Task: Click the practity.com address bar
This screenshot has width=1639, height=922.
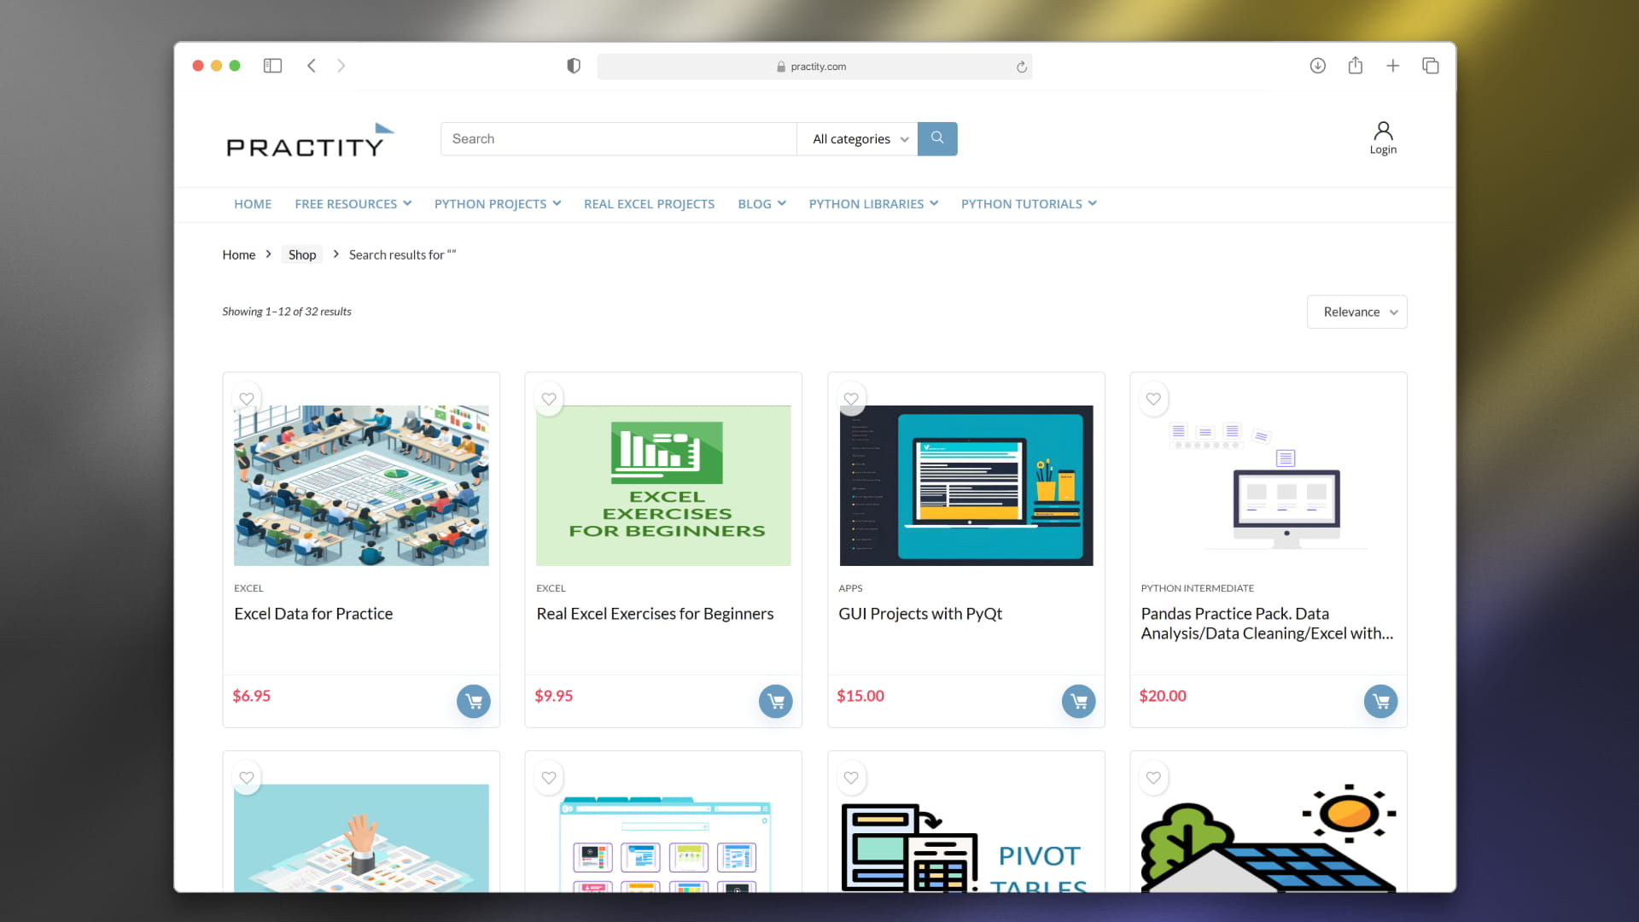Action: [x=814, y=67]
